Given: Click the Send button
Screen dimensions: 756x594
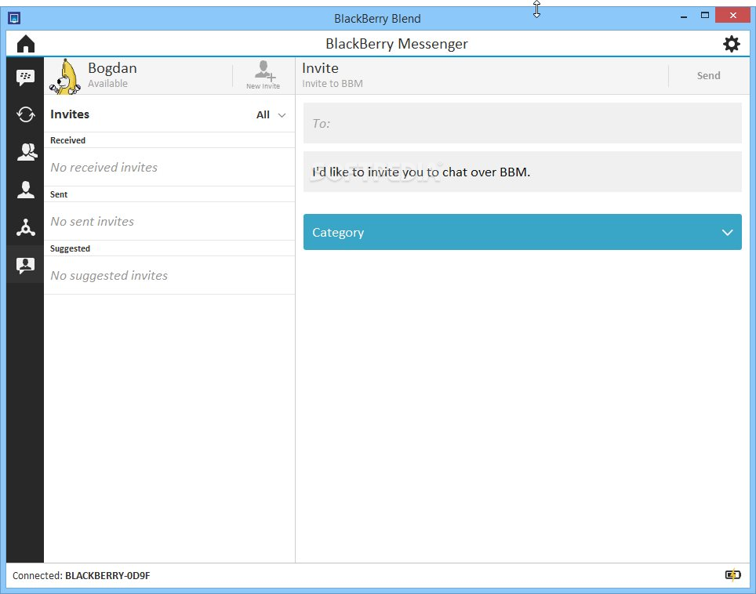Looking at the screenshot, I should pyautogui.click(x=708, y=76).
